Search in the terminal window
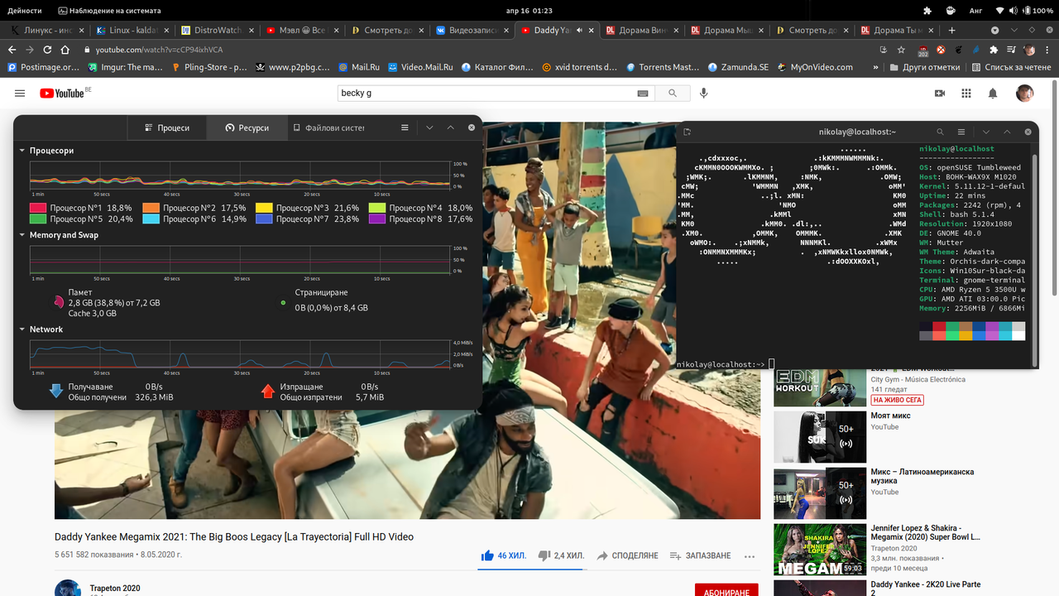 939,132
